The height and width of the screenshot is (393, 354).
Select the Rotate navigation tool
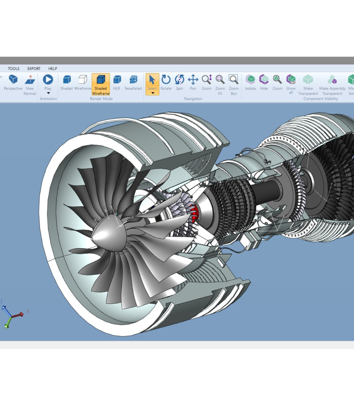point(166,82)
